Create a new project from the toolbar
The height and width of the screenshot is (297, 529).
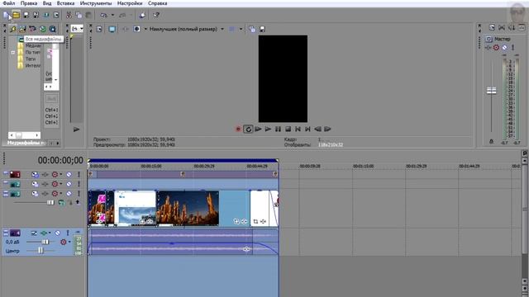(6, 15)
